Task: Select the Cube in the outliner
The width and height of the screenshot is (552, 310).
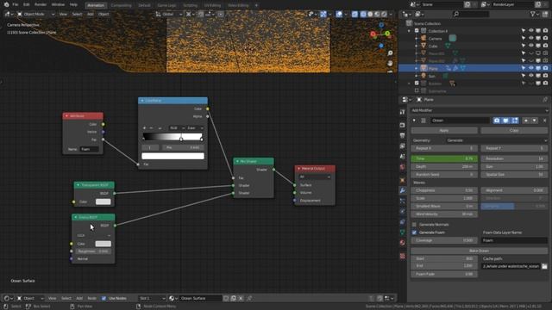Action: (x=433, y=46)
